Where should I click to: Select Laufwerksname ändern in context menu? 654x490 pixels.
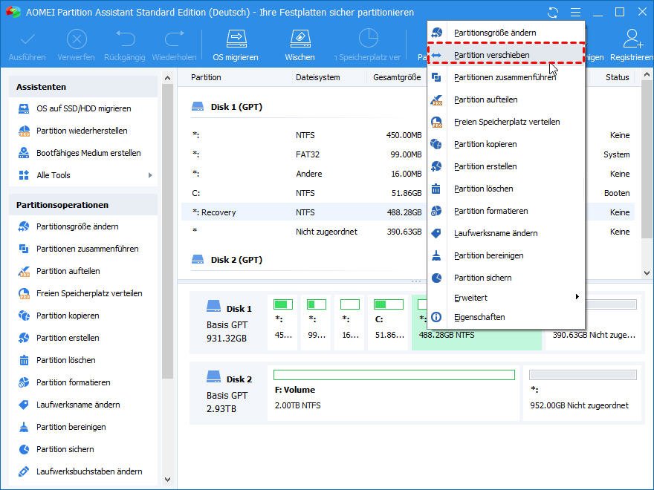click(x=506, y=233)
